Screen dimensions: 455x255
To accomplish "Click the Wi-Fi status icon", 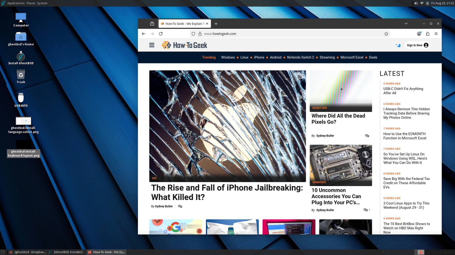I will [422, 3].
